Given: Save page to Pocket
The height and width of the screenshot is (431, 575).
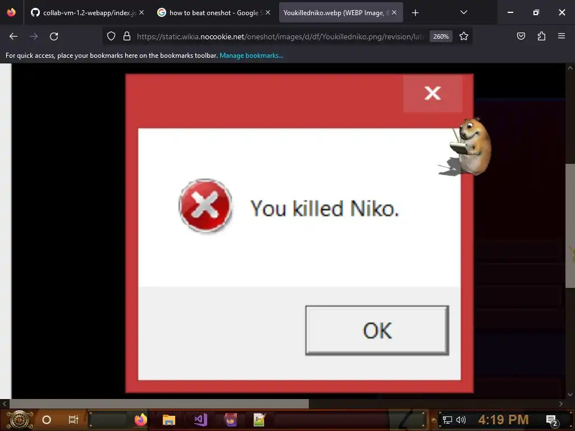Looking at the screenshot, I should (x=521, y=36).
